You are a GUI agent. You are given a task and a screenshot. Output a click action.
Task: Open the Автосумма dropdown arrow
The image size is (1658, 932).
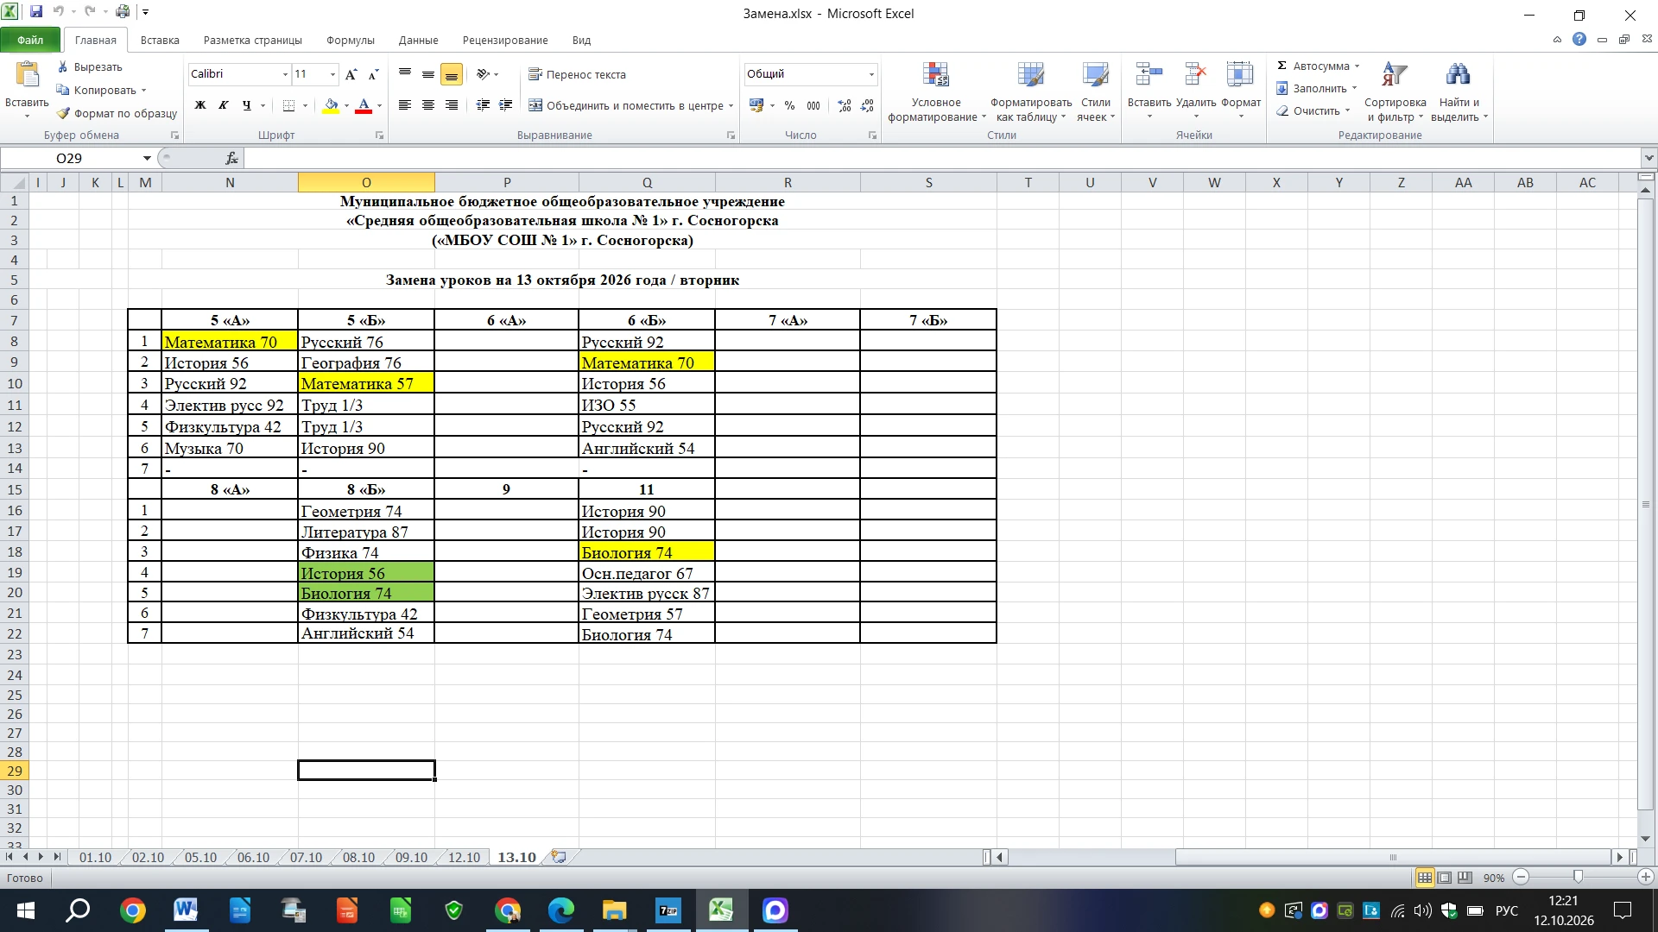click(x=1357, y=66)
